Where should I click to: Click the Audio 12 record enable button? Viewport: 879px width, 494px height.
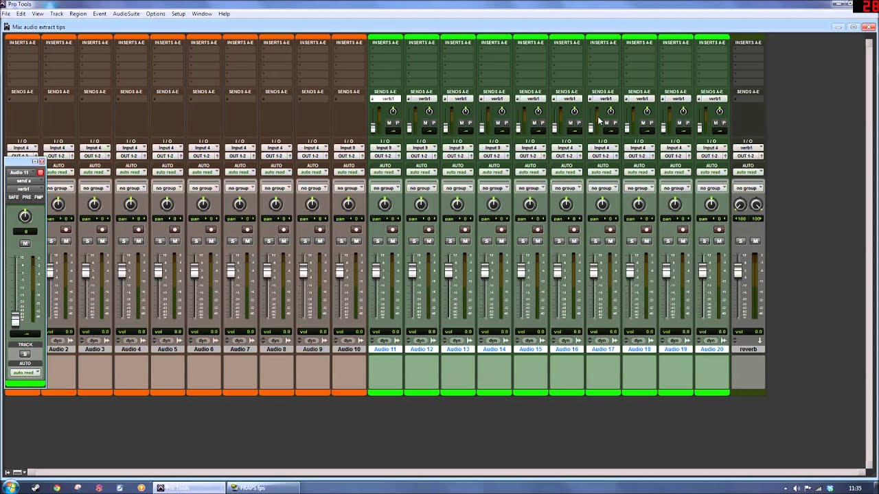[x=429, y=230]
